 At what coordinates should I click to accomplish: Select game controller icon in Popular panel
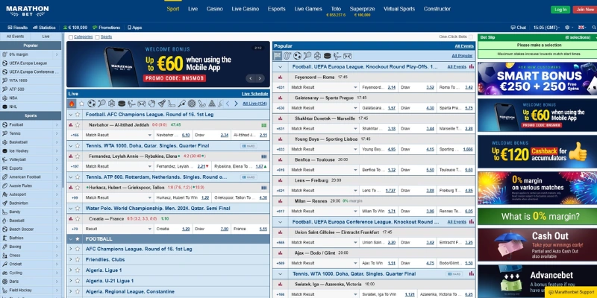coord(347,56)
